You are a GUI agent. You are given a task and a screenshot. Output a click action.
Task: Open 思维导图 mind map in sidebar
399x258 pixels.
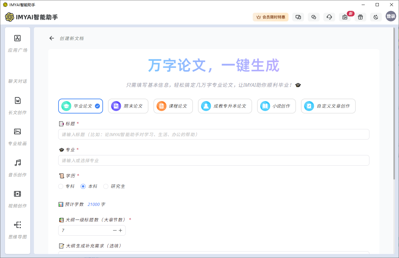pyautogui.click(x=17, y=230)
